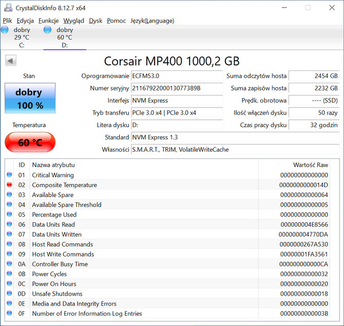
Task: Click raw value 0000000000018 of Unsafe Shutdowns
Action: point(304,294)
